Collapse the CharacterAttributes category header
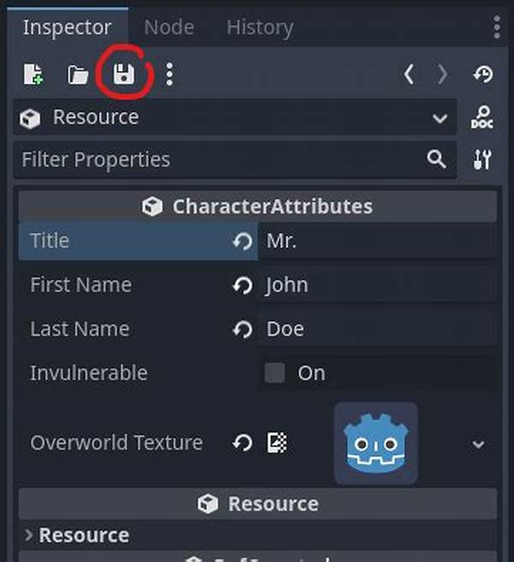Screen dimensions: 514x562 [x=258, y=206]
